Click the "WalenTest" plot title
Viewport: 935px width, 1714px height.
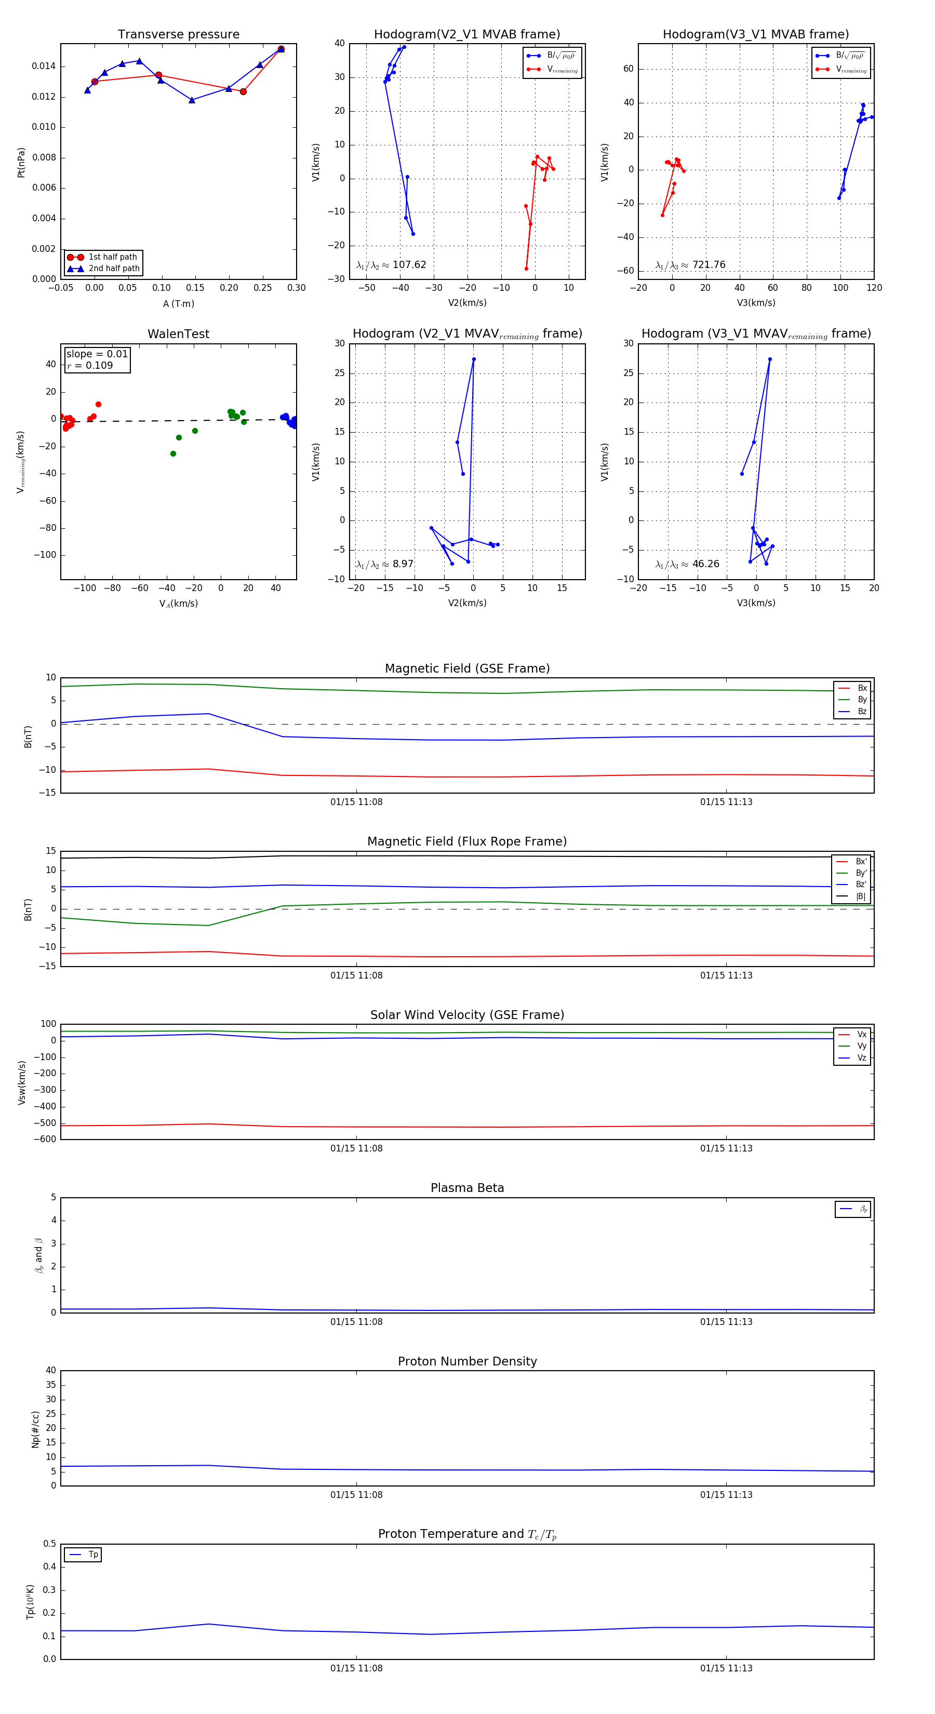point(178,334)
